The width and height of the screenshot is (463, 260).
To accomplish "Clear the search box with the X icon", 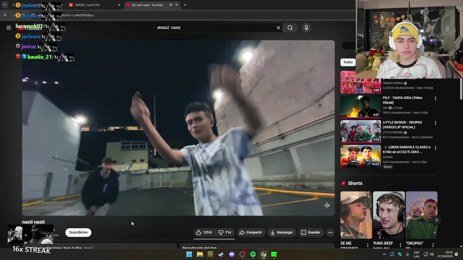I will point(279,28).
